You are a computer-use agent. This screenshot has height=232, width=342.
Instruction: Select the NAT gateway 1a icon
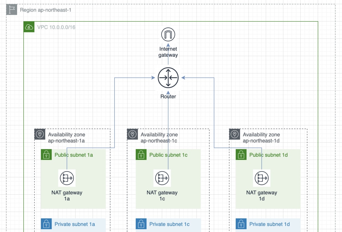[67, 178]
